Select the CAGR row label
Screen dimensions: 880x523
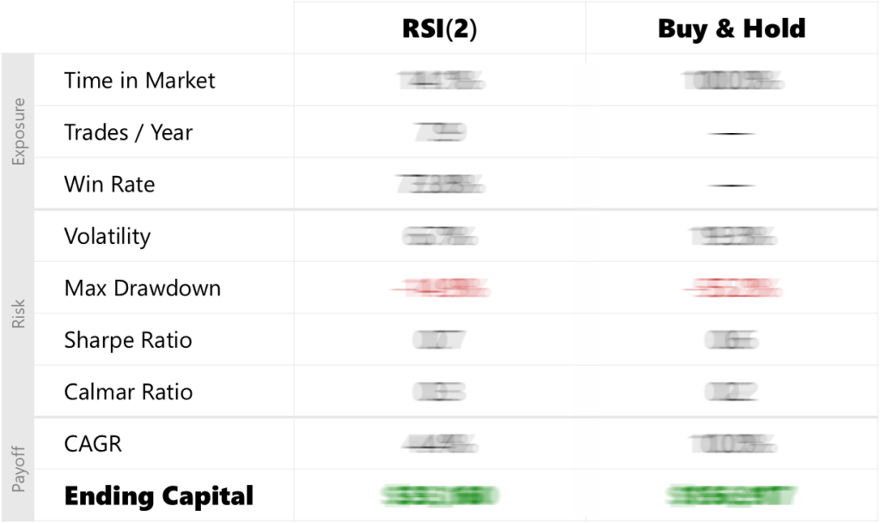tap(93, 444)
